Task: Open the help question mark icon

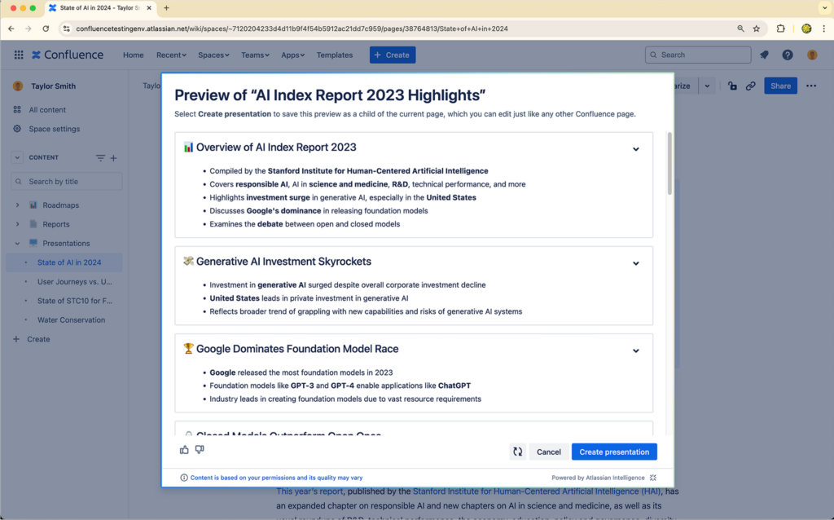Action: coord(788,55)
